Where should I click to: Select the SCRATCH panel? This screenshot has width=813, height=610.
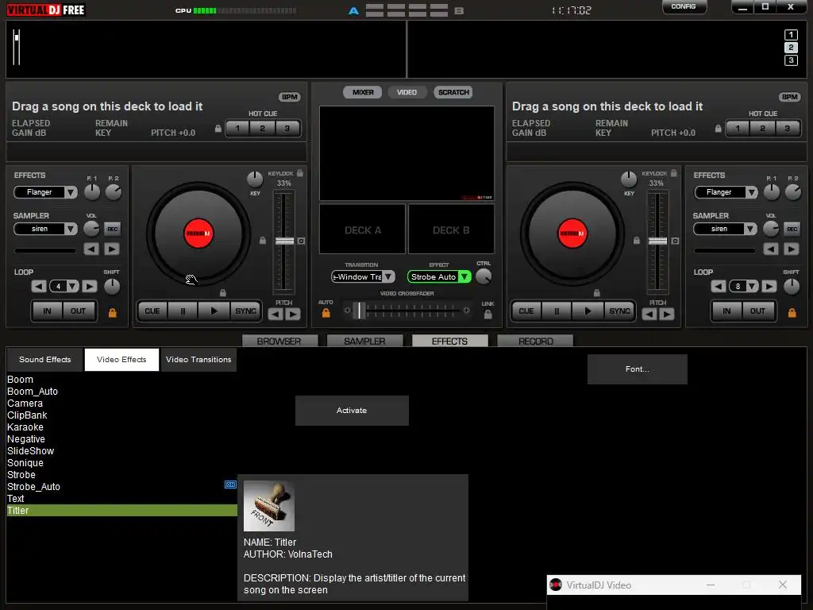click(x=453, y=92)
